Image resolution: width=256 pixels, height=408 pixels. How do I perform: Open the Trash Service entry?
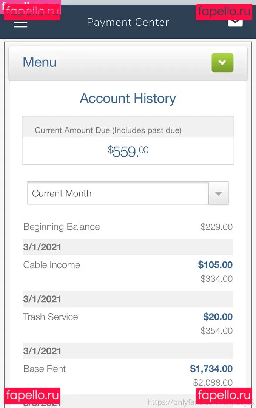(51, 317)
